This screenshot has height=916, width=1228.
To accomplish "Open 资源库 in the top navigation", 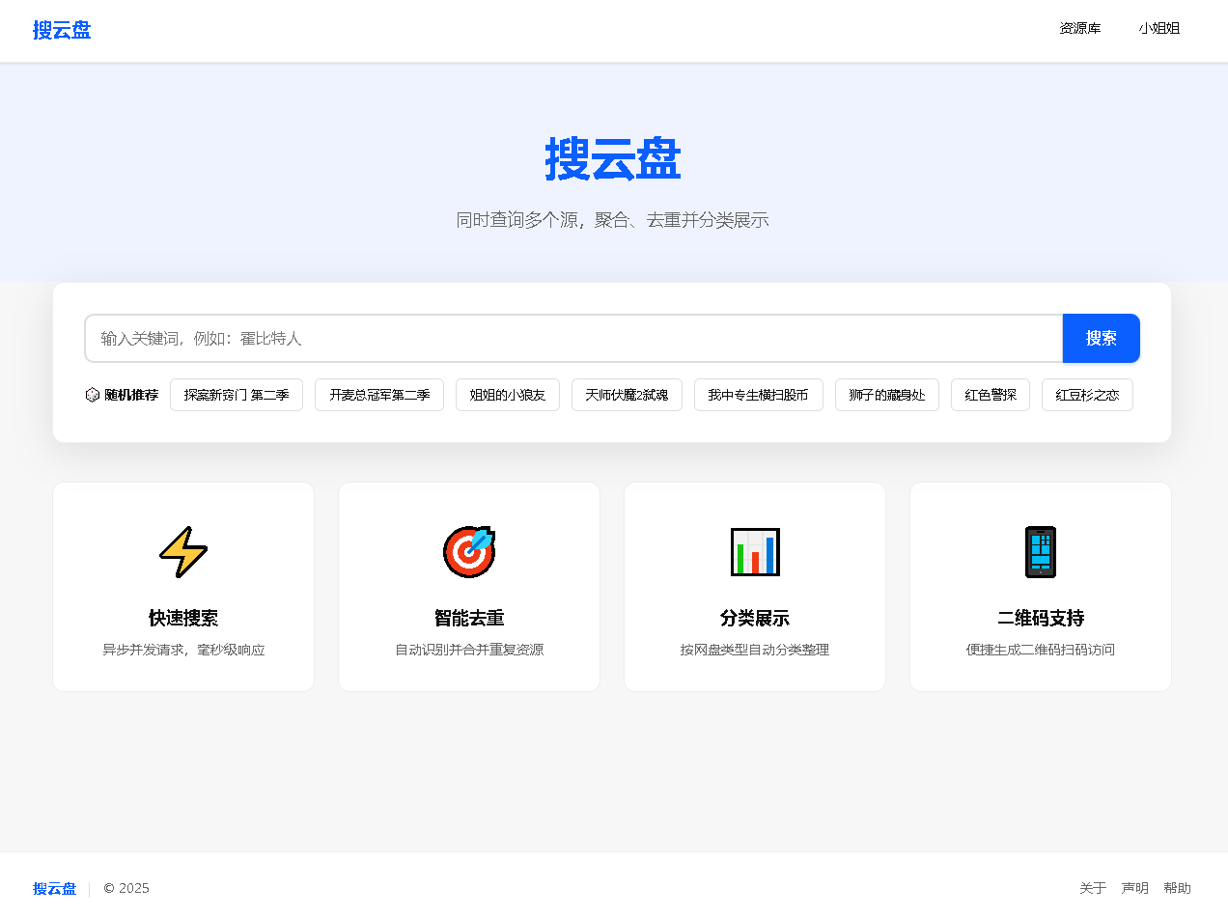I will click(1079, 29).
